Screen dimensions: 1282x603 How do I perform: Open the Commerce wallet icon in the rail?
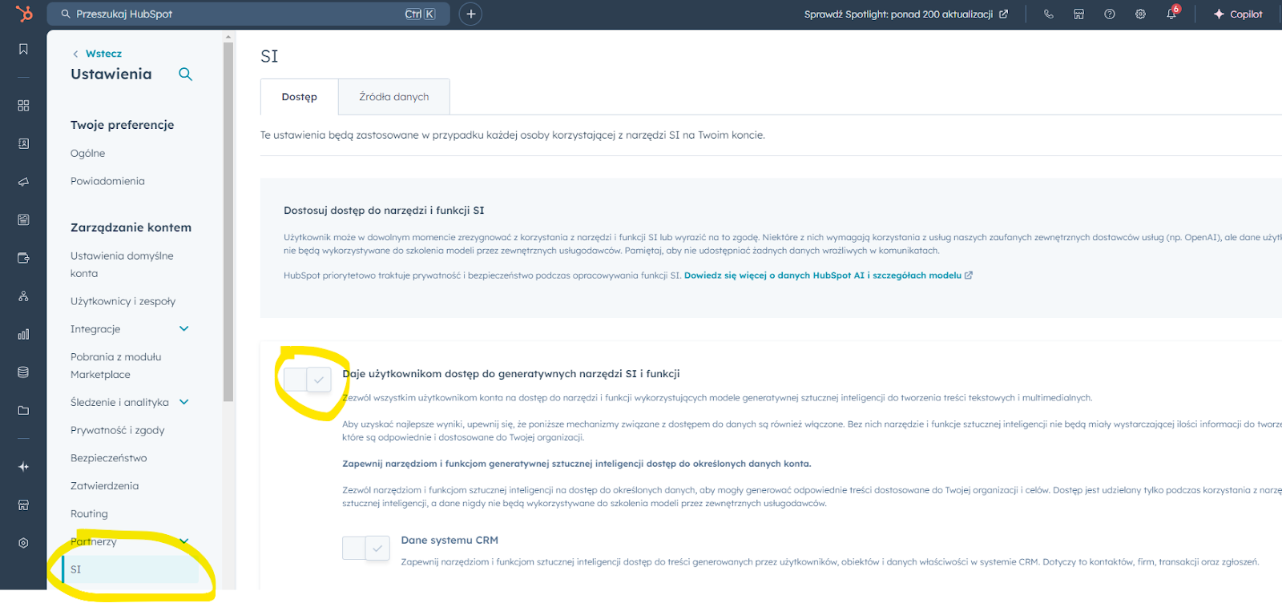[x=23, y=258]
